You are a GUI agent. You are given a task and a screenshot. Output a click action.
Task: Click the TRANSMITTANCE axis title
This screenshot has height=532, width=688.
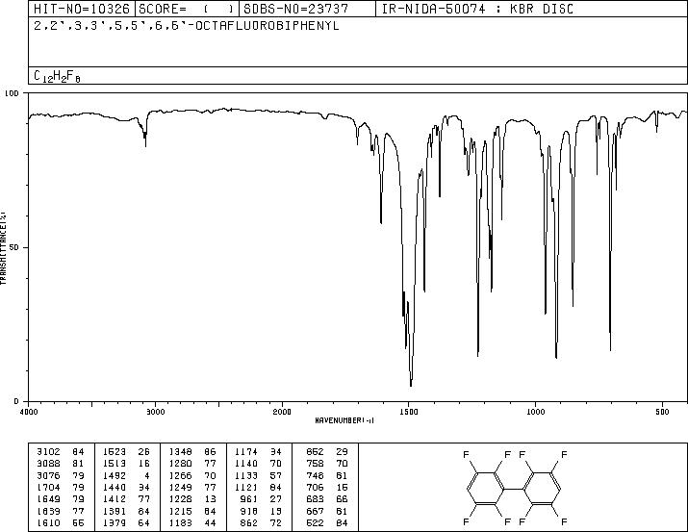pos(3,248)
